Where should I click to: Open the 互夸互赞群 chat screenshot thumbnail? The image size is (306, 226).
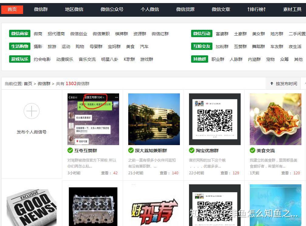coord(93,119)
